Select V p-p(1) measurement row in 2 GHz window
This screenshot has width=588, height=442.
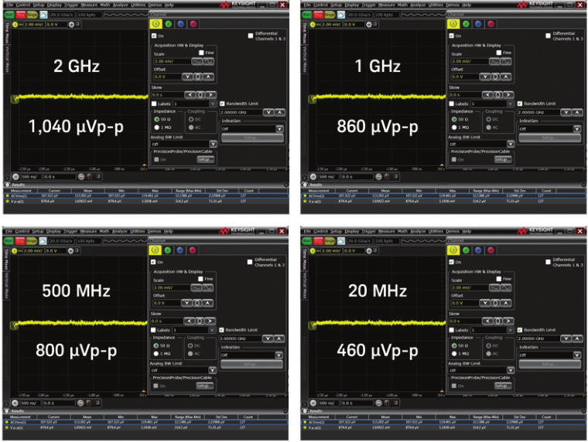146,201
